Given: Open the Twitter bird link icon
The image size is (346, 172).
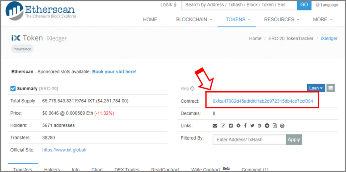Looking at the screenshot, I should click(252, 126).
